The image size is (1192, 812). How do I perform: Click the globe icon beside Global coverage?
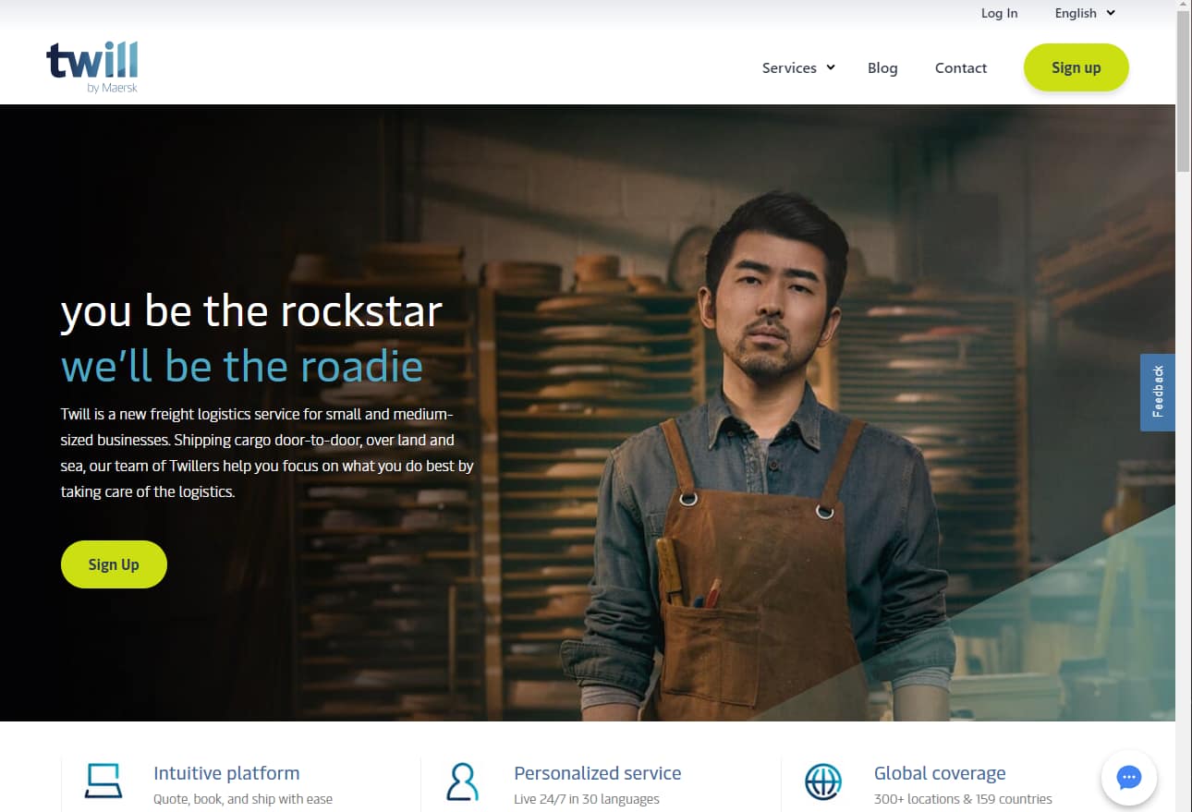(822, 781)
